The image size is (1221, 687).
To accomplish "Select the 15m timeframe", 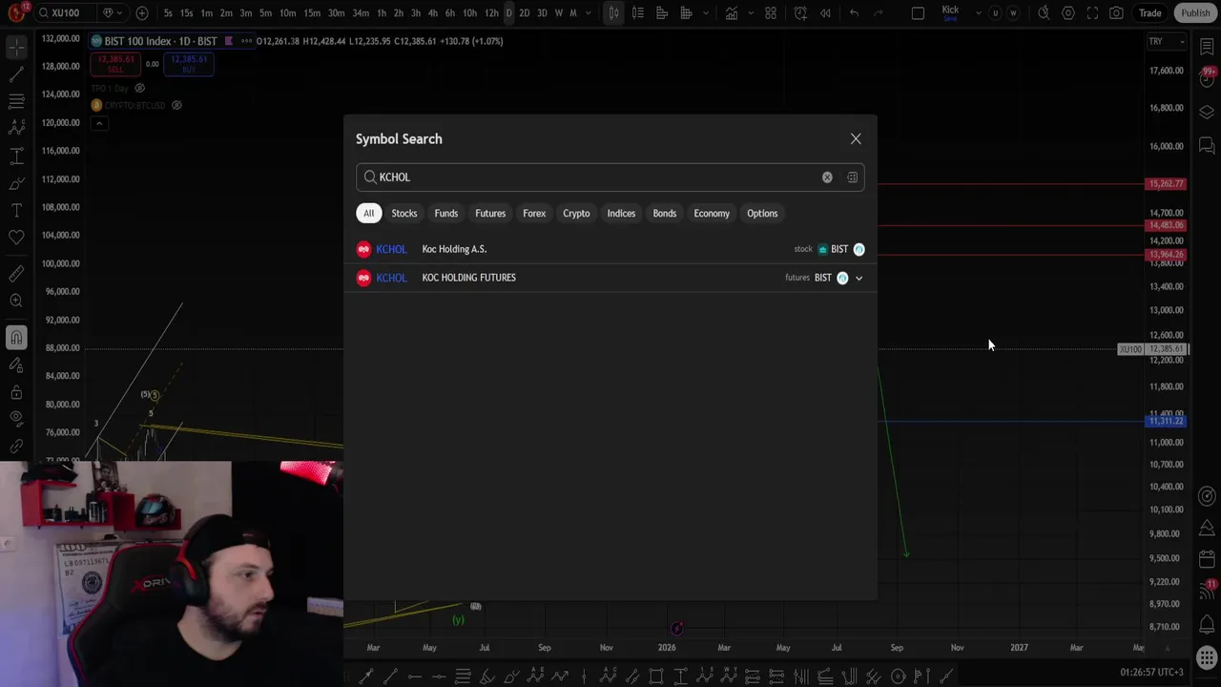I will 312,13.
